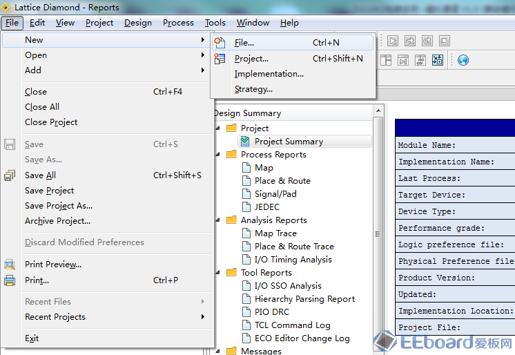Open the Edit menu
The width and height of the screenshot is (515, 355).
(37, 23)
